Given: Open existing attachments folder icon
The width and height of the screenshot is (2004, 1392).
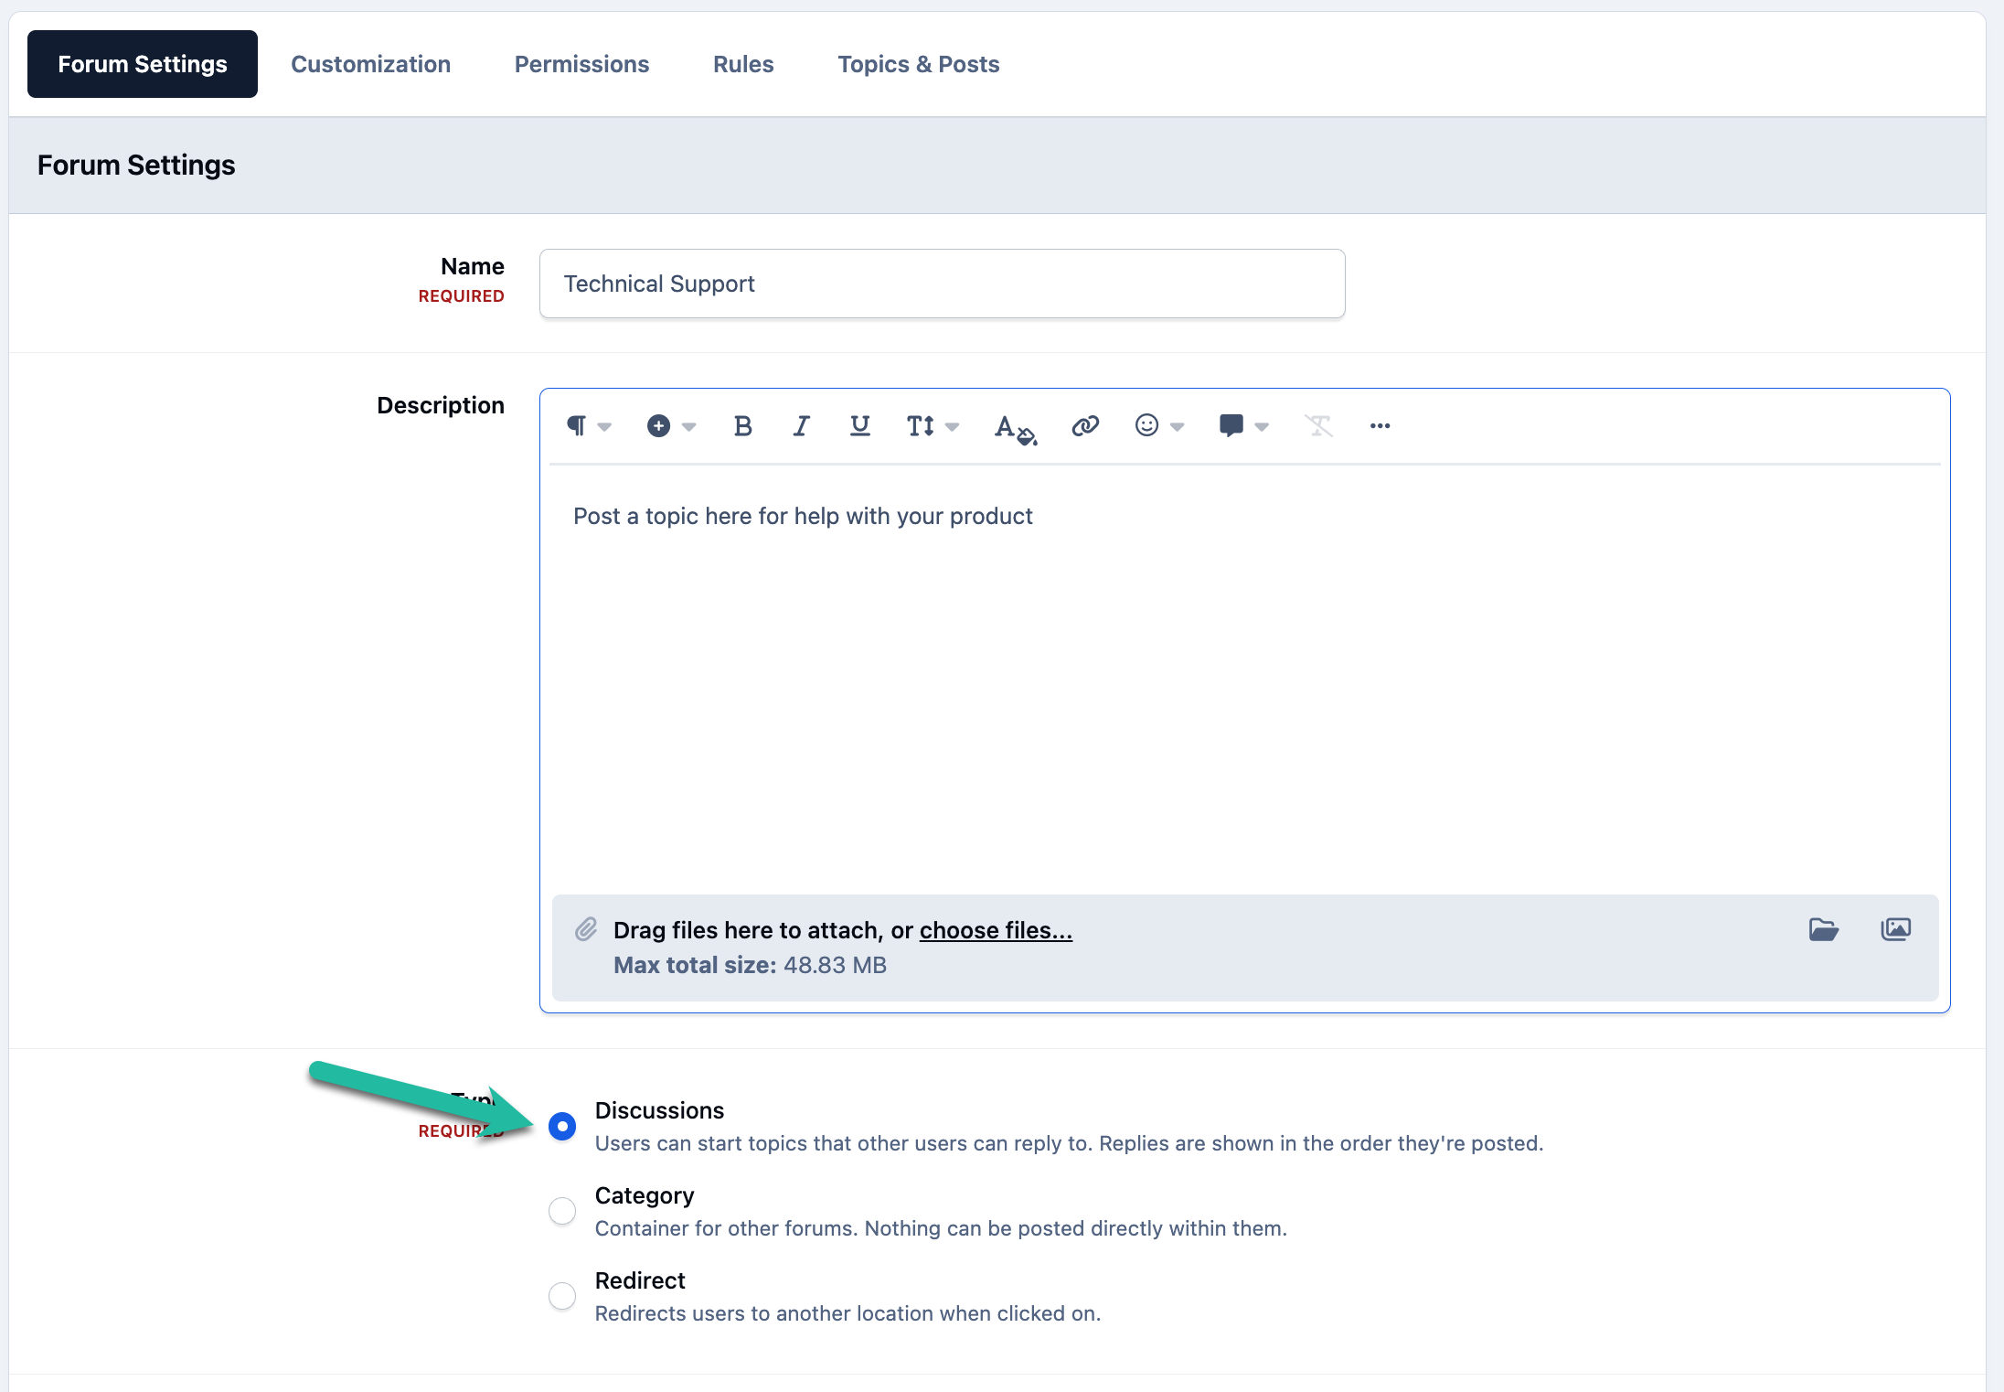Looking at the screenshot, I should point(1824,929).
